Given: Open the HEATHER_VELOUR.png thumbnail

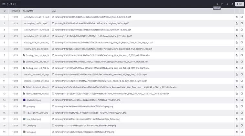Looking at the screenshot, I should pos(24,113).
